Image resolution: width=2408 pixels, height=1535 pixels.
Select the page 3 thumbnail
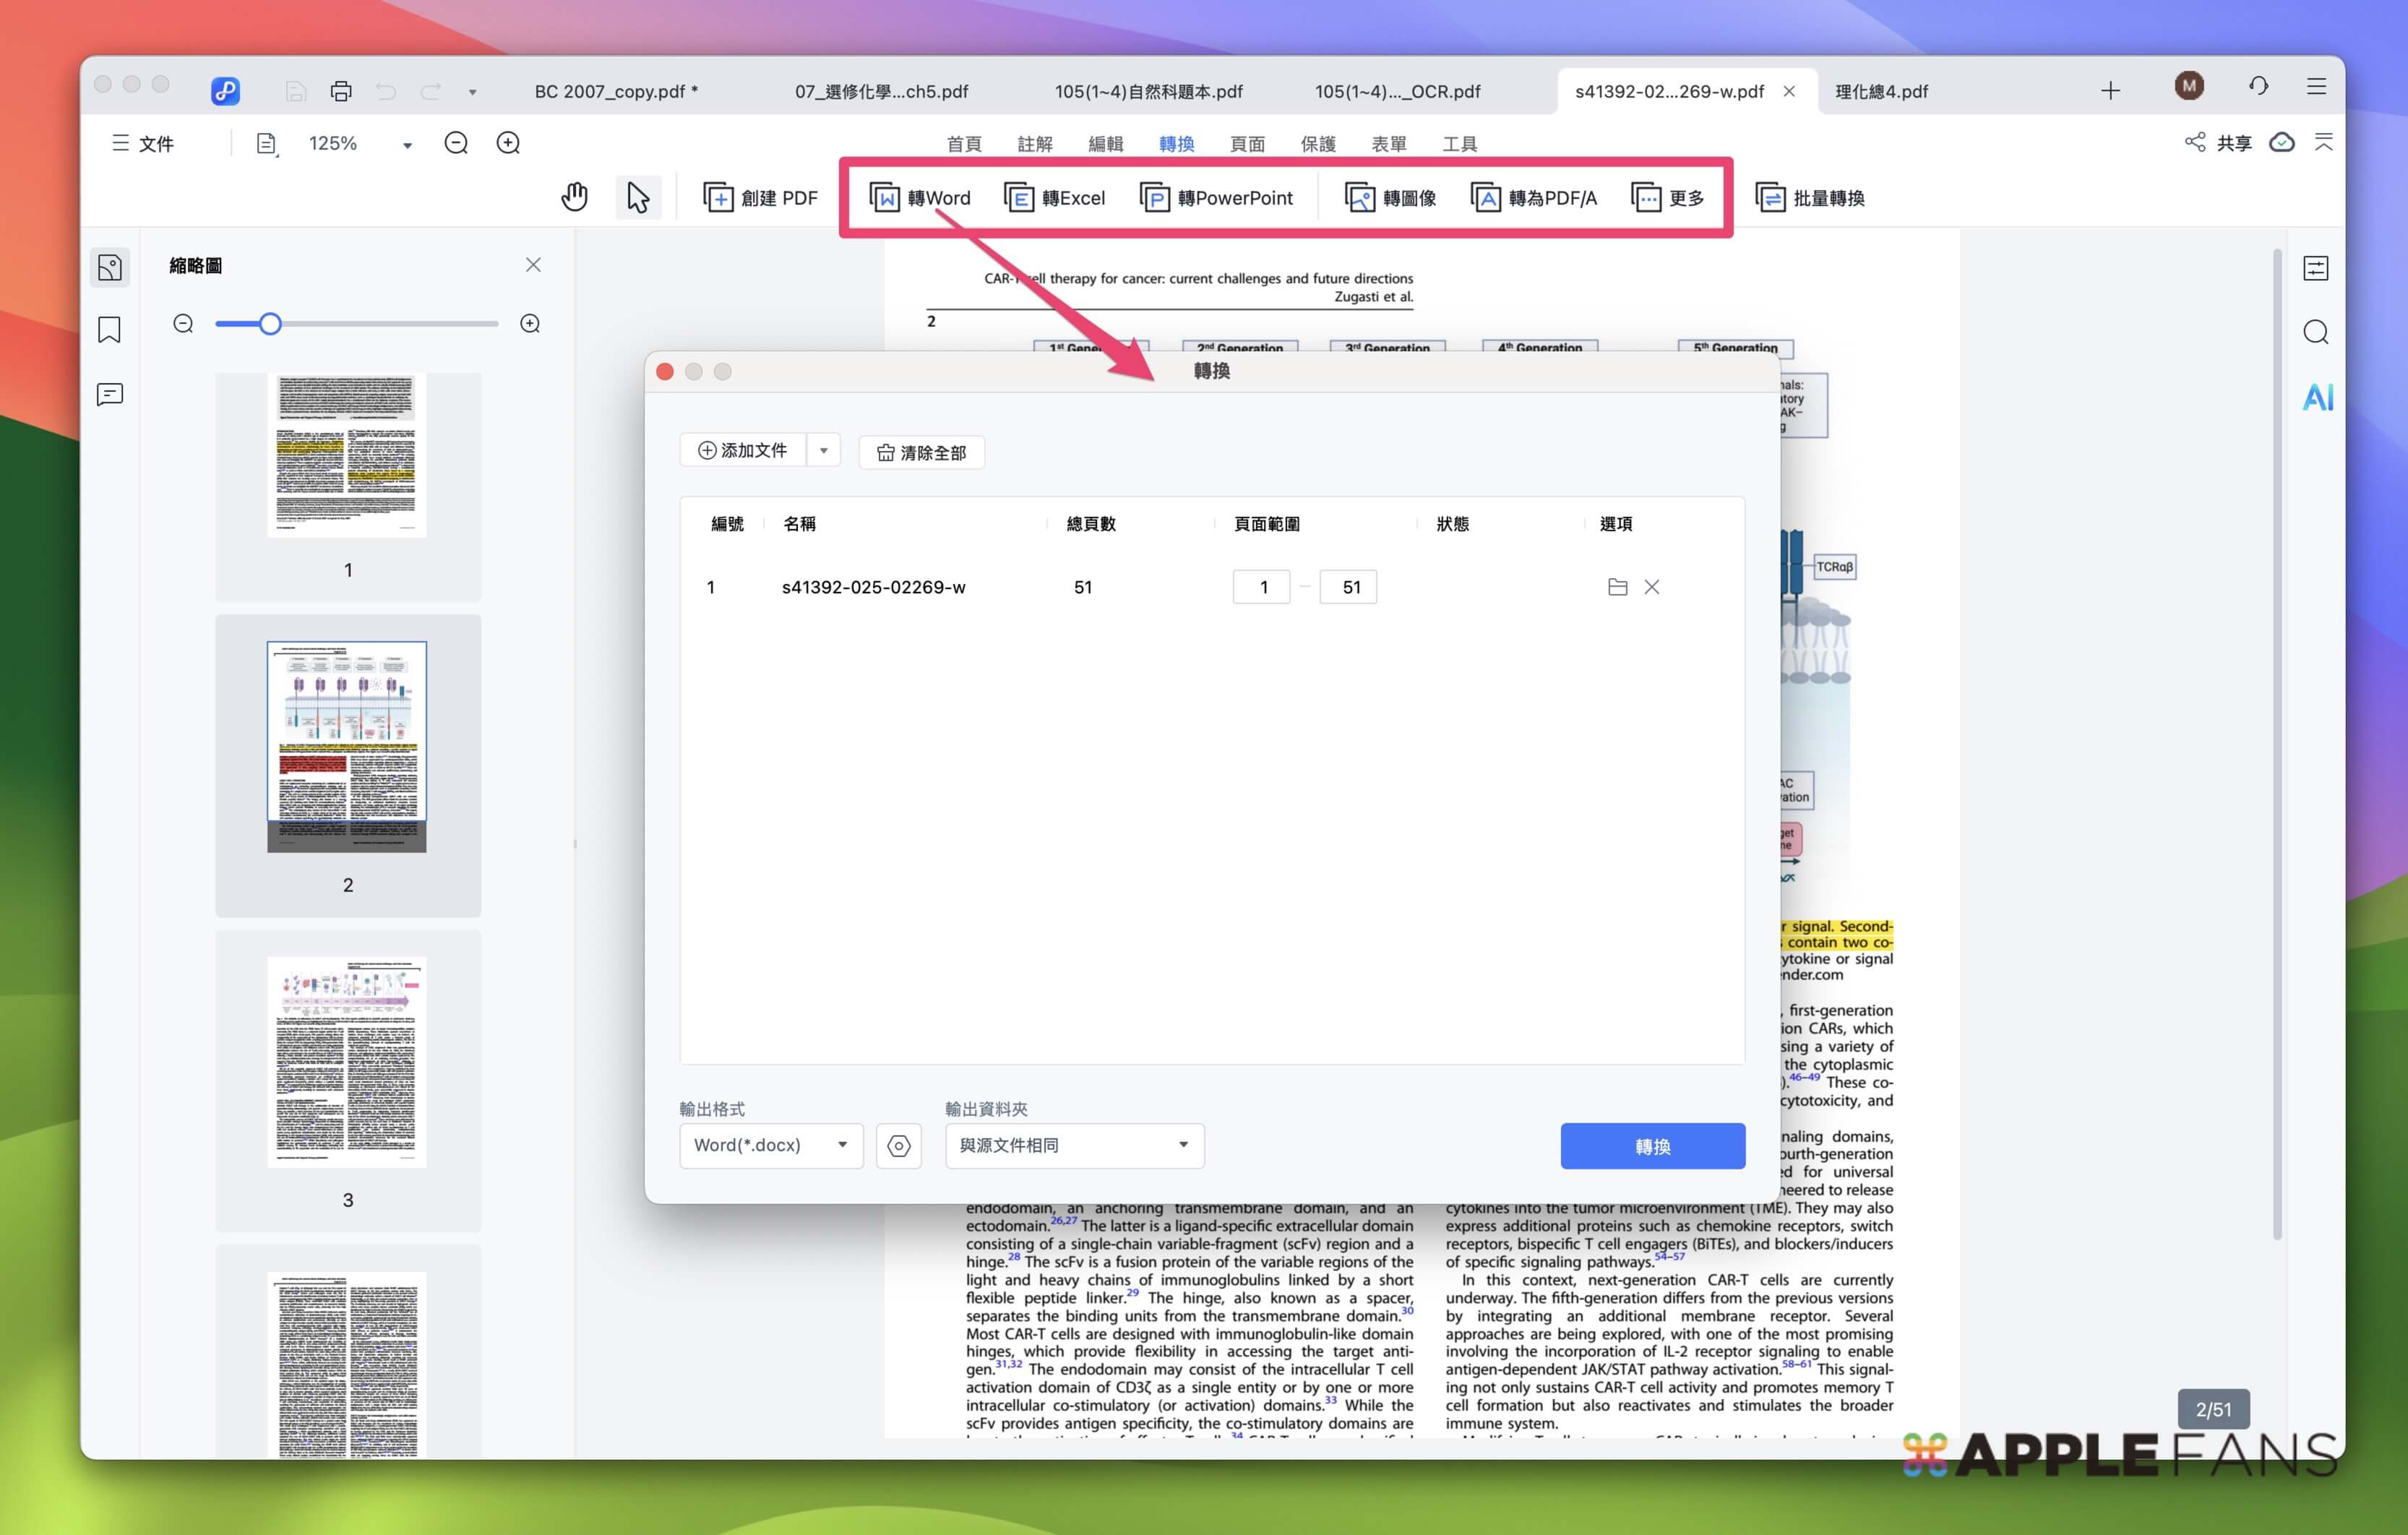point(347,1062)
